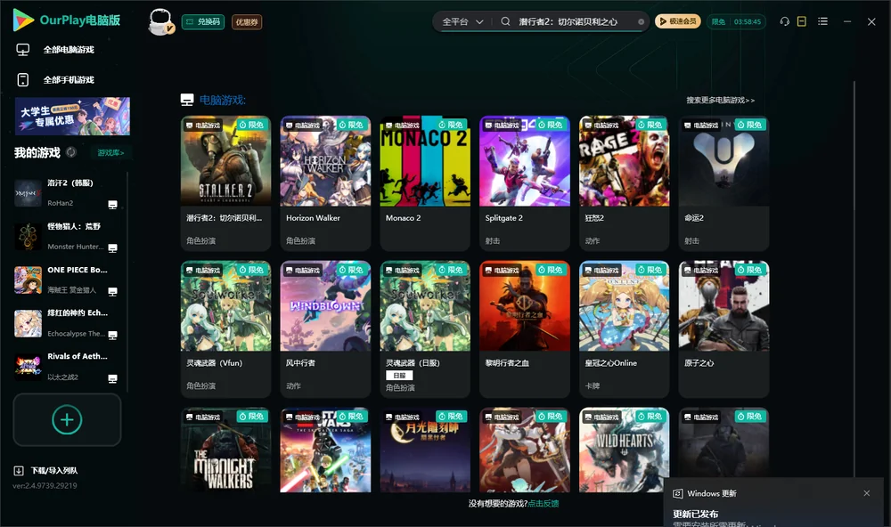Click the 限免 countdown timer badge
Viewport: 891px width, 527px height.
click(x=736, y=21)
